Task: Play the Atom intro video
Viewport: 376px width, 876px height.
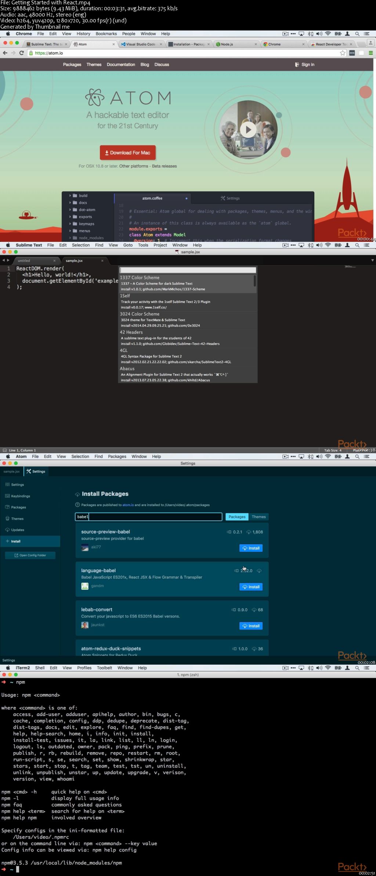Action: coord(248,130)
